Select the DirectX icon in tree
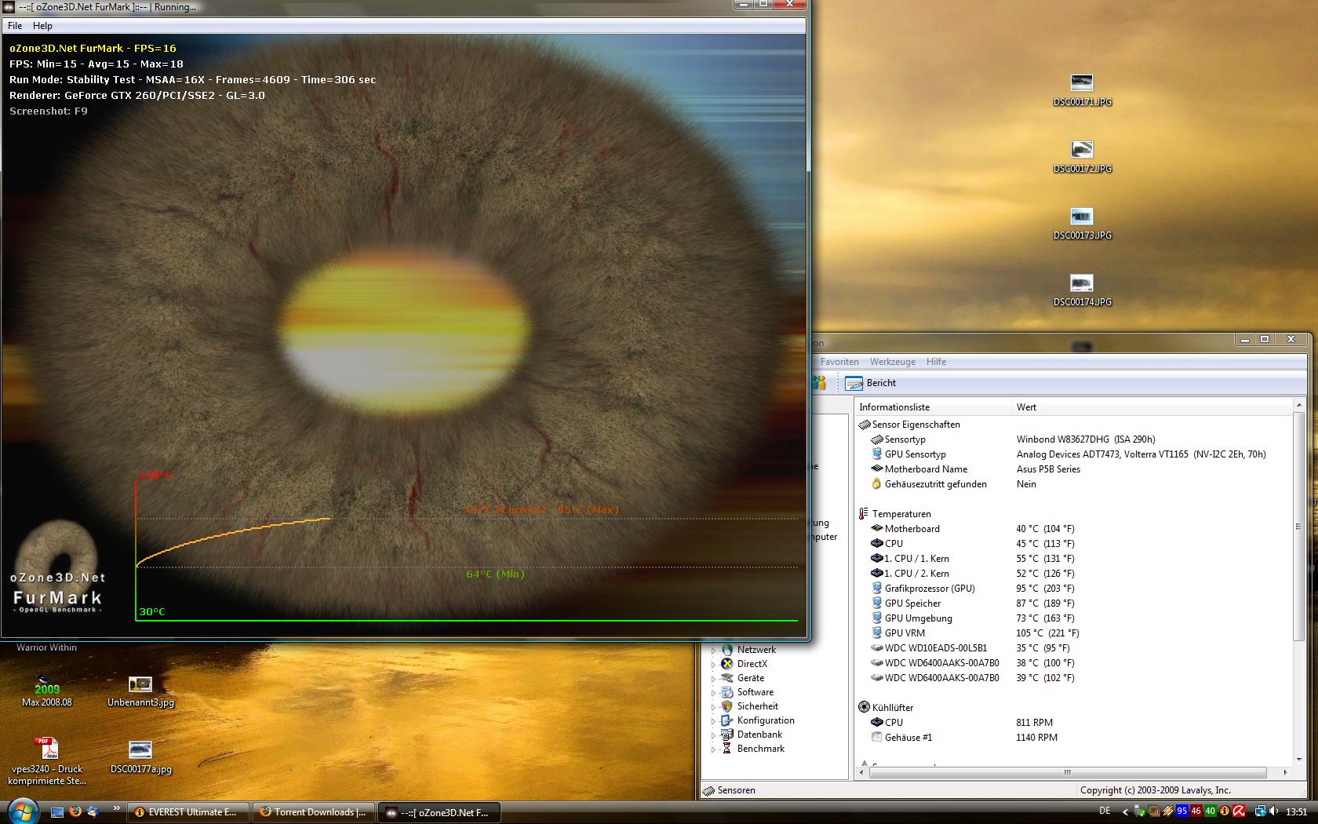1318x824 pixels. tap(727, 664)
